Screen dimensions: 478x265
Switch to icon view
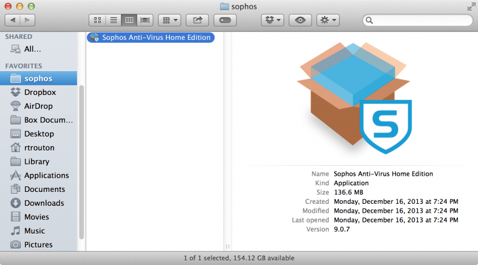tap(97, 20)
